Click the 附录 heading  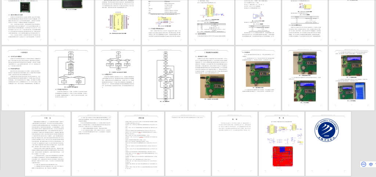281,118
